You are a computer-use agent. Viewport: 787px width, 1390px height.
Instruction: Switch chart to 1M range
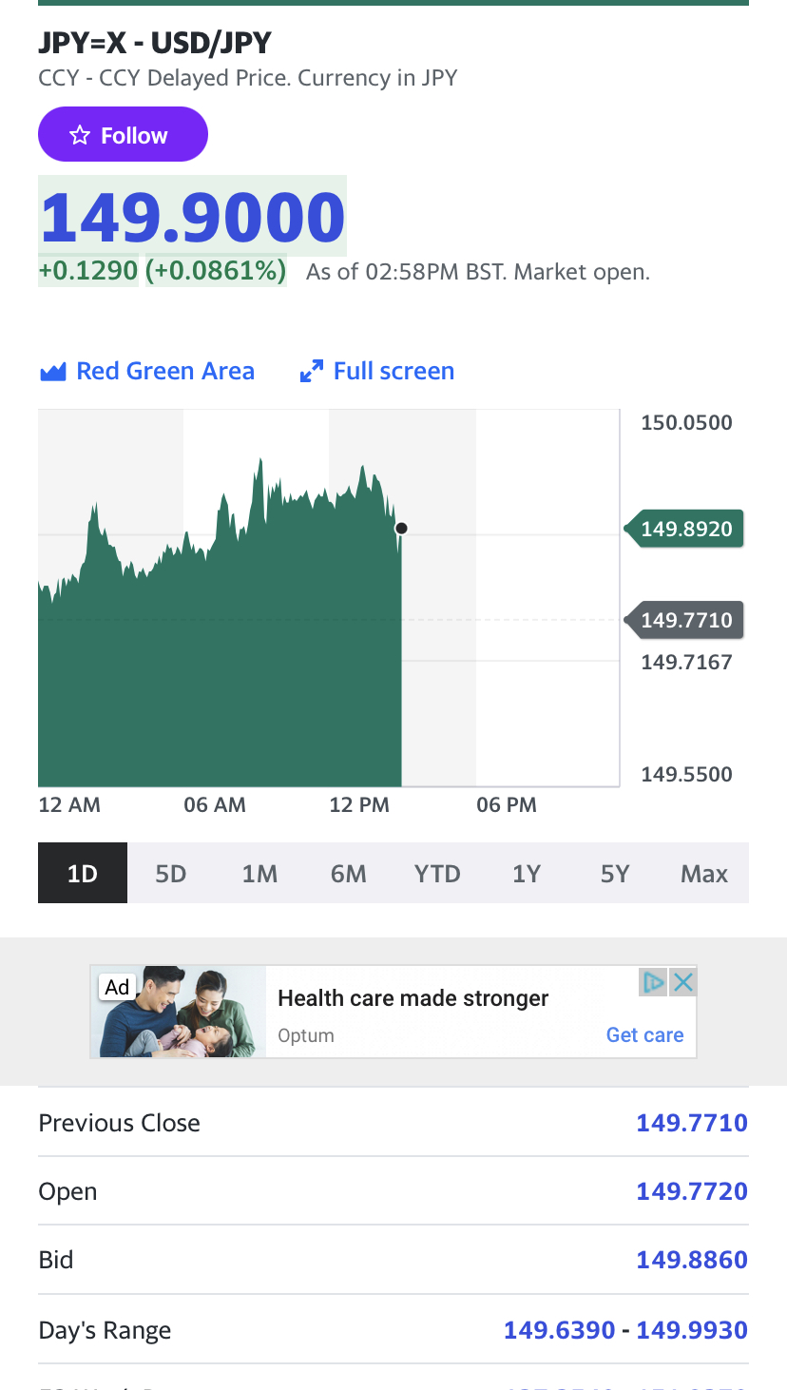[x=259, y=873]
